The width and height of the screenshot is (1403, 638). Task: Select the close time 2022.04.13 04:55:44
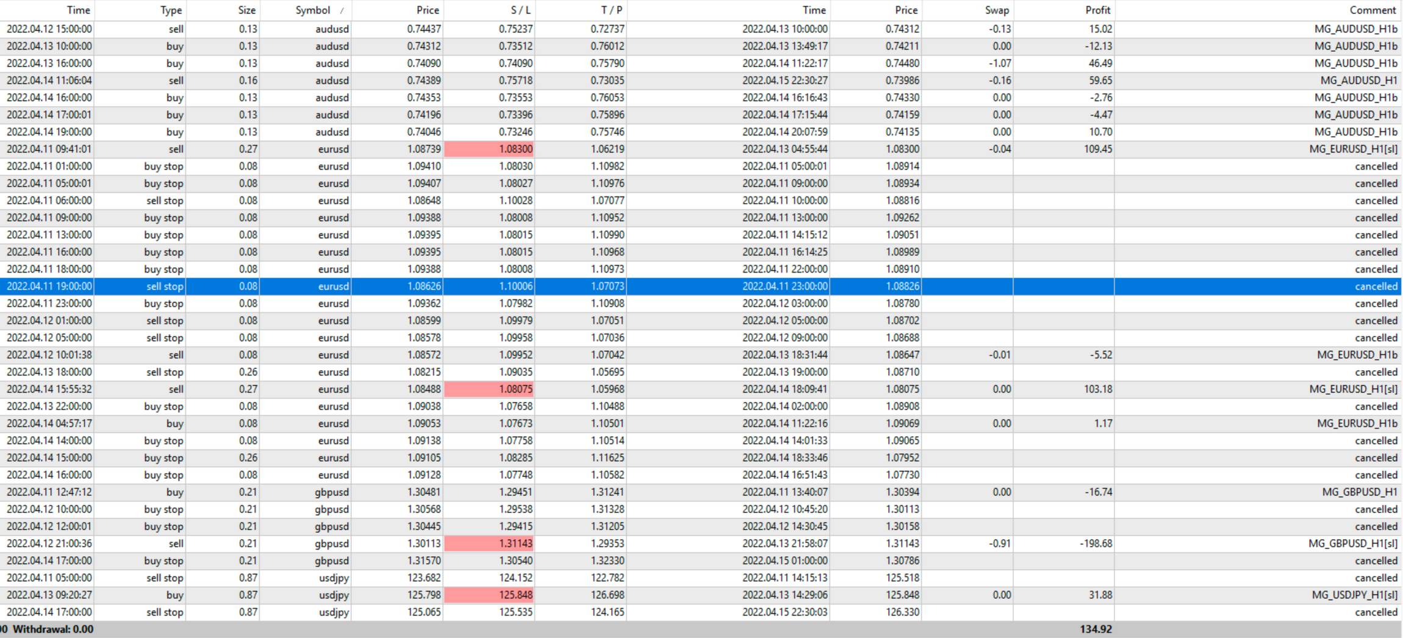(785, 149)
